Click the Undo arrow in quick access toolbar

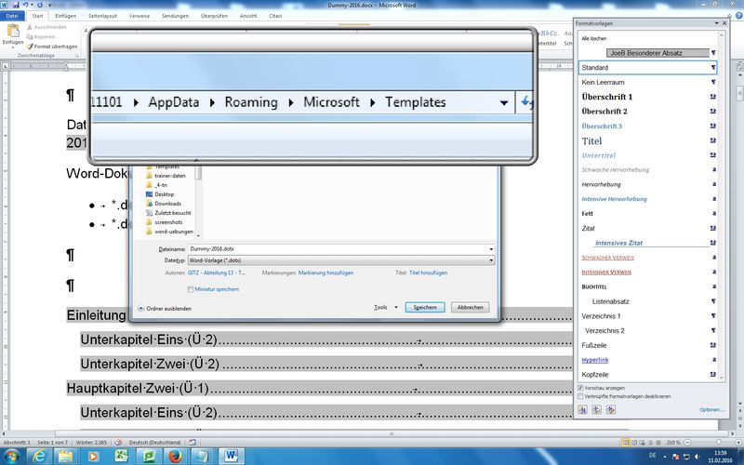[x=26, y=5]
